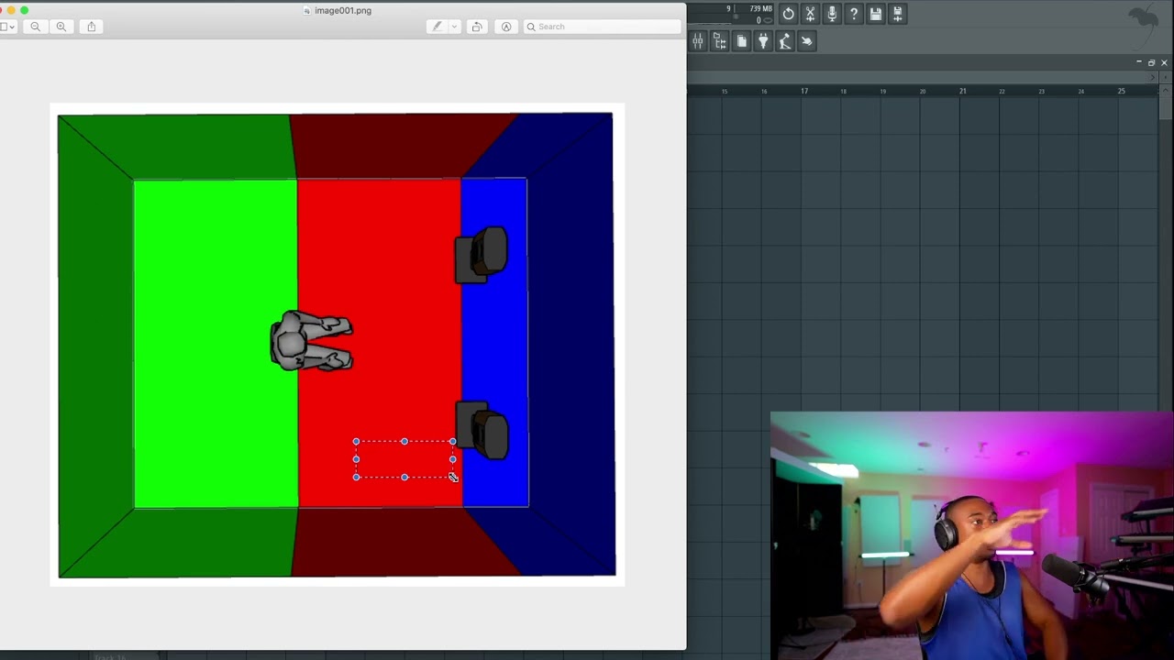Toggle the pen highlight tool in Preview
1174x660 pixels.
pos(437,27)
